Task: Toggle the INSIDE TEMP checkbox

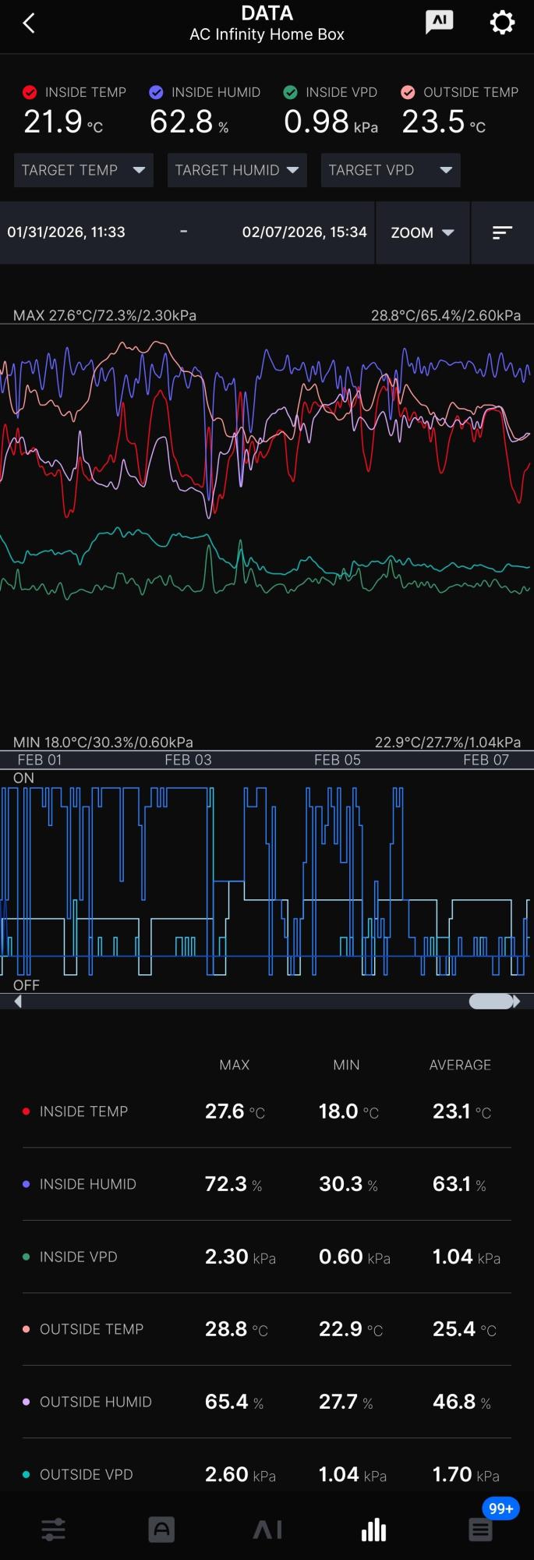Action: pos(30,92)
